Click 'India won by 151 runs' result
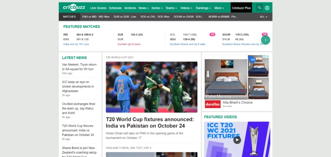 pos(76,44)
